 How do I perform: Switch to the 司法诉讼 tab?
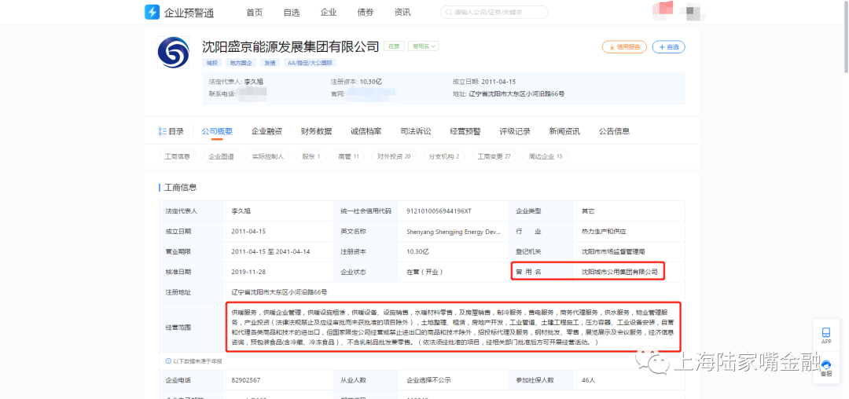[416, 131]
